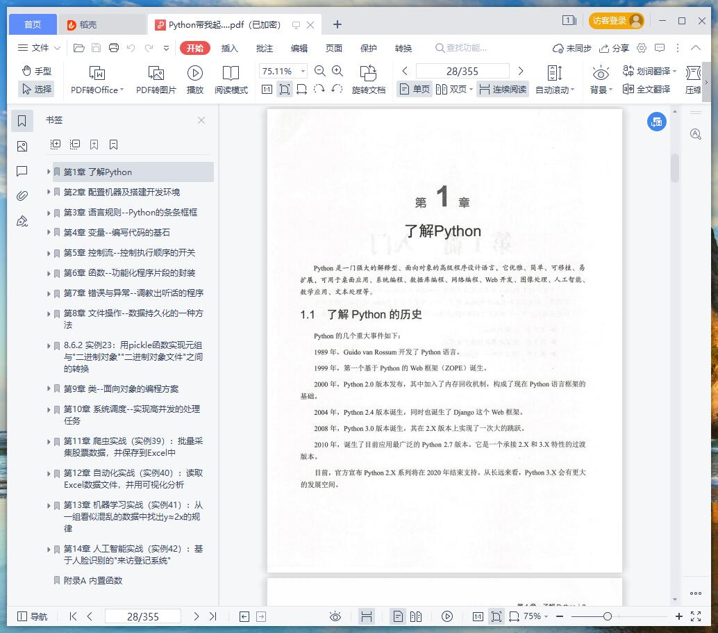Toggle continuous reading mode
The height and width of the screenshot is (633, 718).
tap(502, 89)
